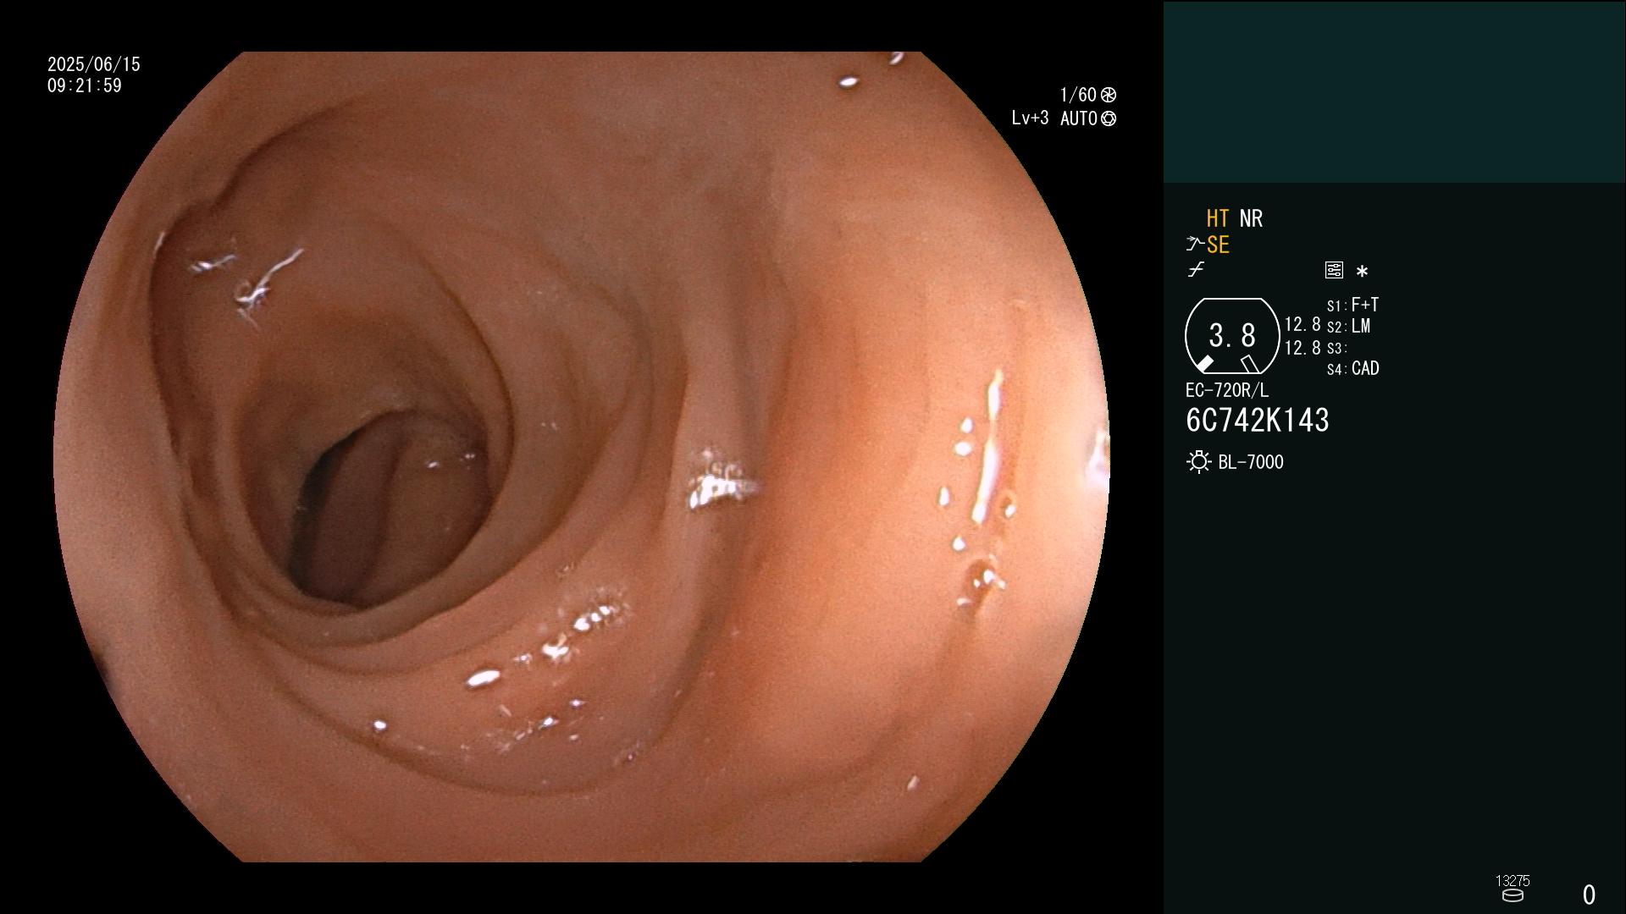
Task: Click the tone curve icon below SE
Action: pyautogui.click(x=1196, y=270)
